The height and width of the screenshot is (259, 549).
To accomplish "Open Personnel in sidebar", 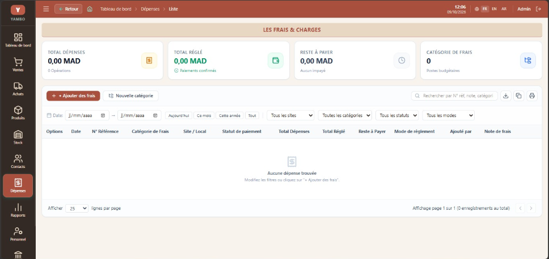I will click(18, 234).
